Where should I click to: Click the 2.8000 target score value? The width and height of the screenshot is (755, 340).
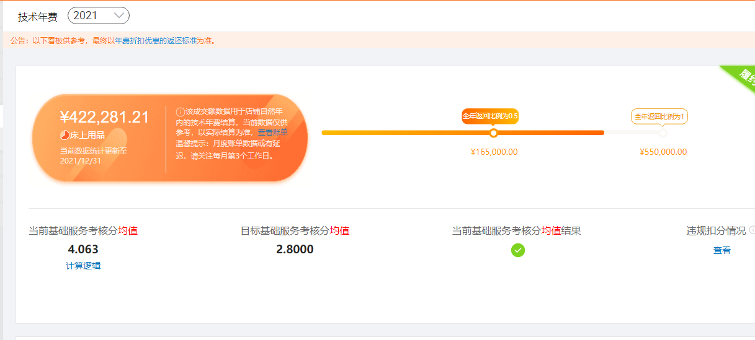click(x=295, y=250)
